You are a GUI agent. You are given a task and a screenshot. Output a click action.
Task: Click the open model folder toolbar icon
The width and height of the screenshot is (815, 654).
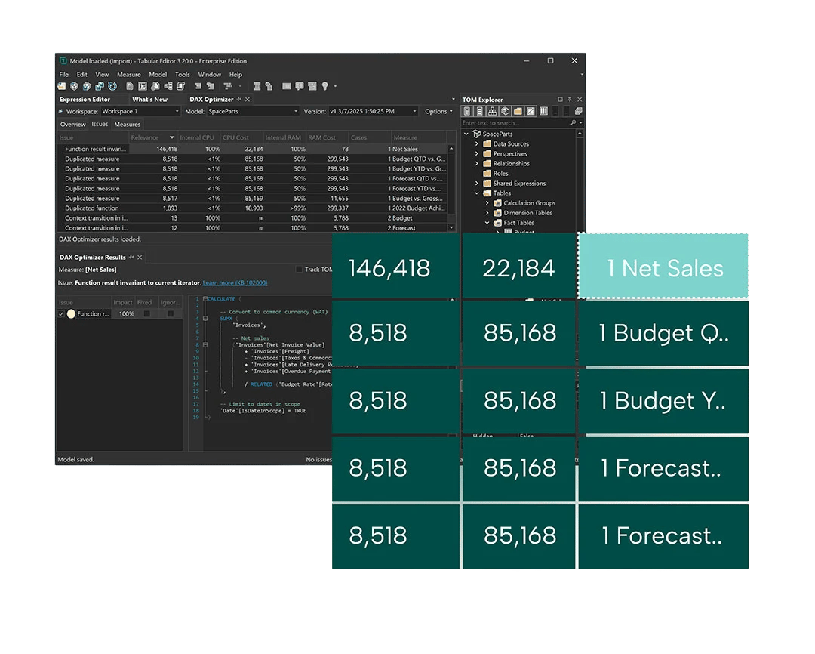62,86
